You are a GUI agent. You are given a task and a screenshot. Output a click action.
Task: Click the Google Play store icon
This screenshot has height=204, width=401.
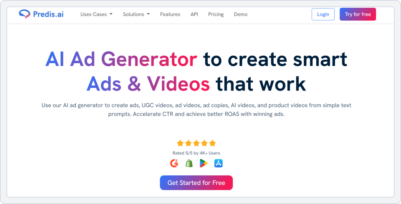point(203,163)
